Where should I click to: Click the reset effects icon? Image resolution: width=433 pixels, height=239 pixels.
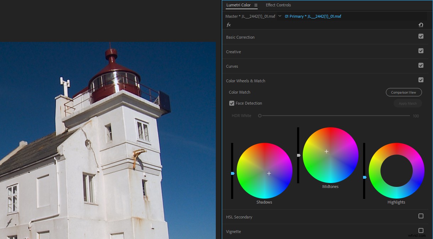[x=421, y=25]
